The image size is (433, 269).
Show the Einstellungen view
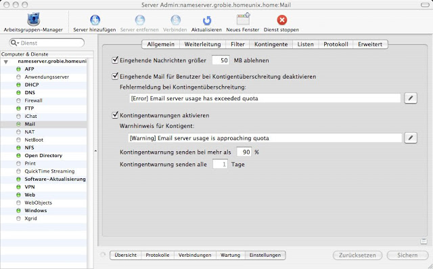point(265,255)
